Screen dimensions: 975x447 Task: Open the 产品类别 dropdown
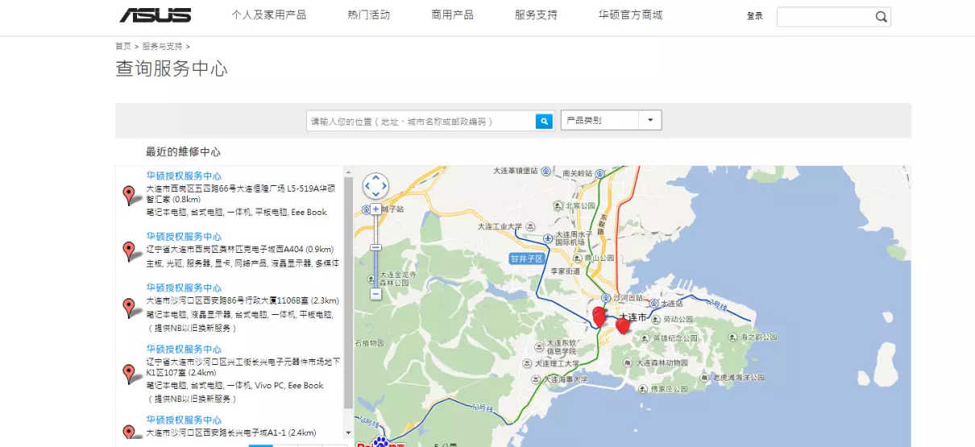click(611, 120)
